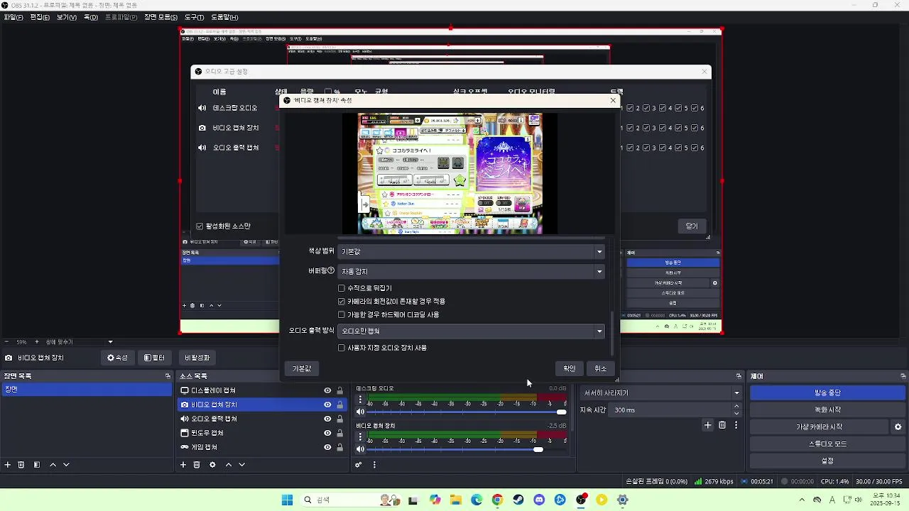Open the 버퍼링 dropdown
The image size is (909, 511).
tap(472, 271)
